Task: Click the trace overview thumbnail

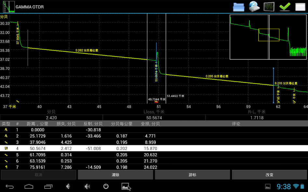Action: [x=268, y=37]
